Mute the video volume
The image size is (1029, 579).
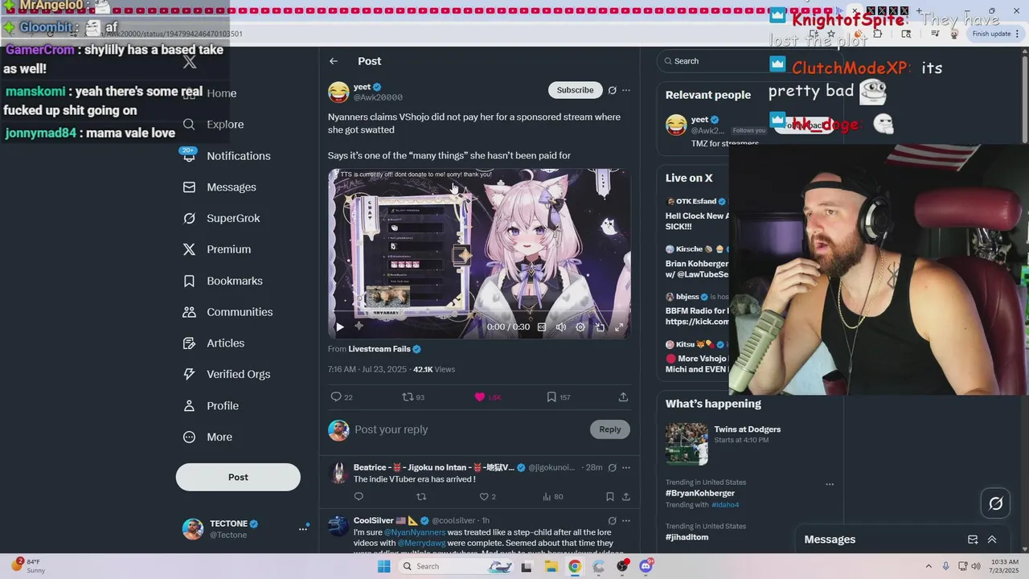(561, 327)
